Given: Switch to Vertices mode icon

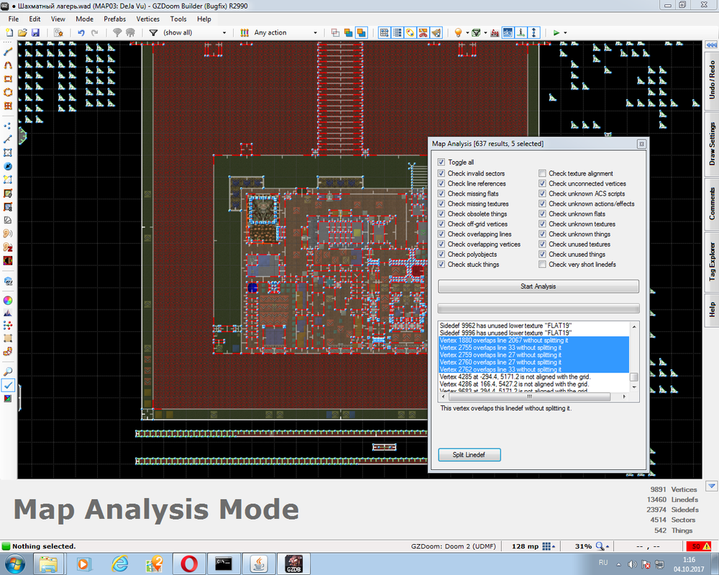Looking at the screenshot, I should click(x=8, y=126).
